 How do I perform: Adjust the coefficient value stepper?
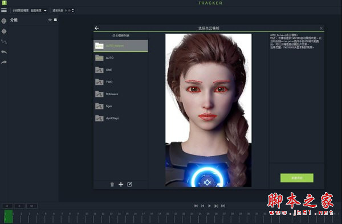(x=73, y=10)
